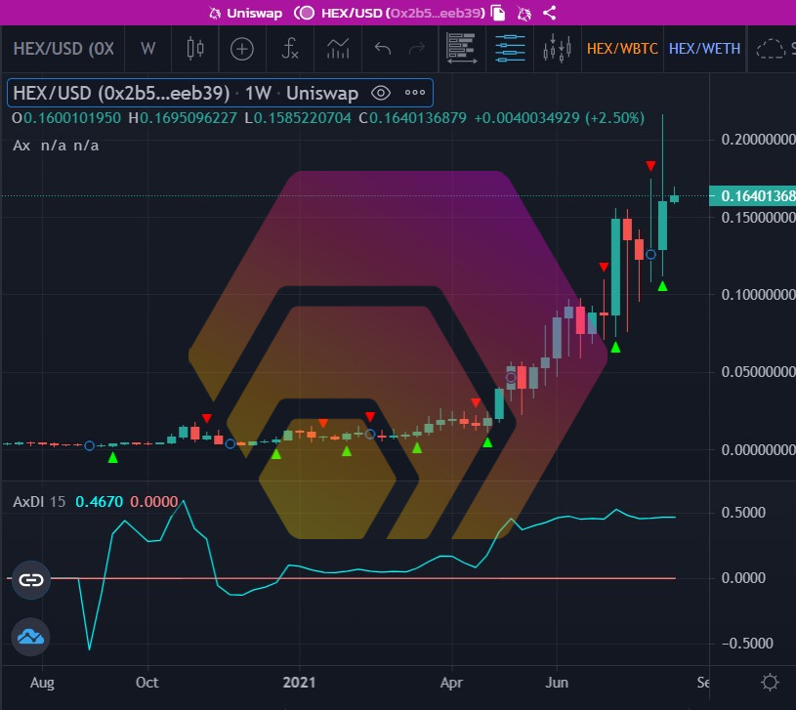Click the circle token icon before HEX/USD
This screenshot has width=796, height=710.
click(x=305, y=13)
